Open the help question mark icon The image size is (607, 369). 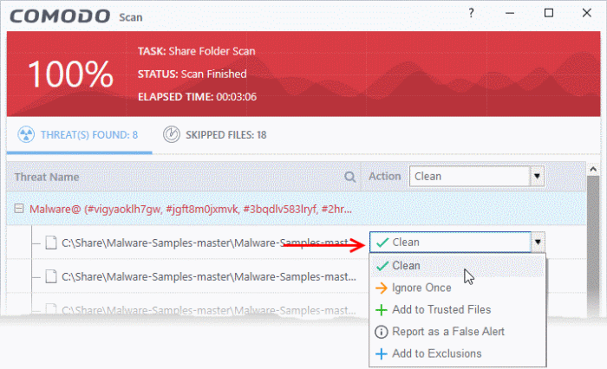pos(471,13)
